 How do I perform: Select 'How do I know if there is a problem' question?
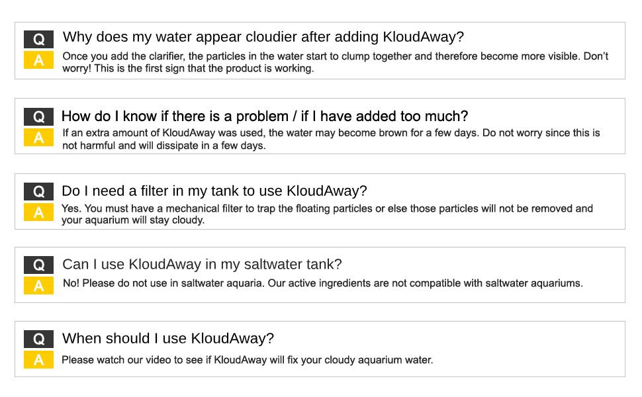tap(264, 116)
